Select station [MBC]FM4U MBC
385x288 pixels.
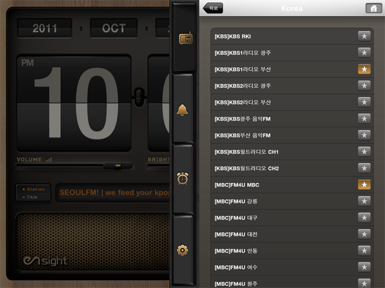[292, 185]
